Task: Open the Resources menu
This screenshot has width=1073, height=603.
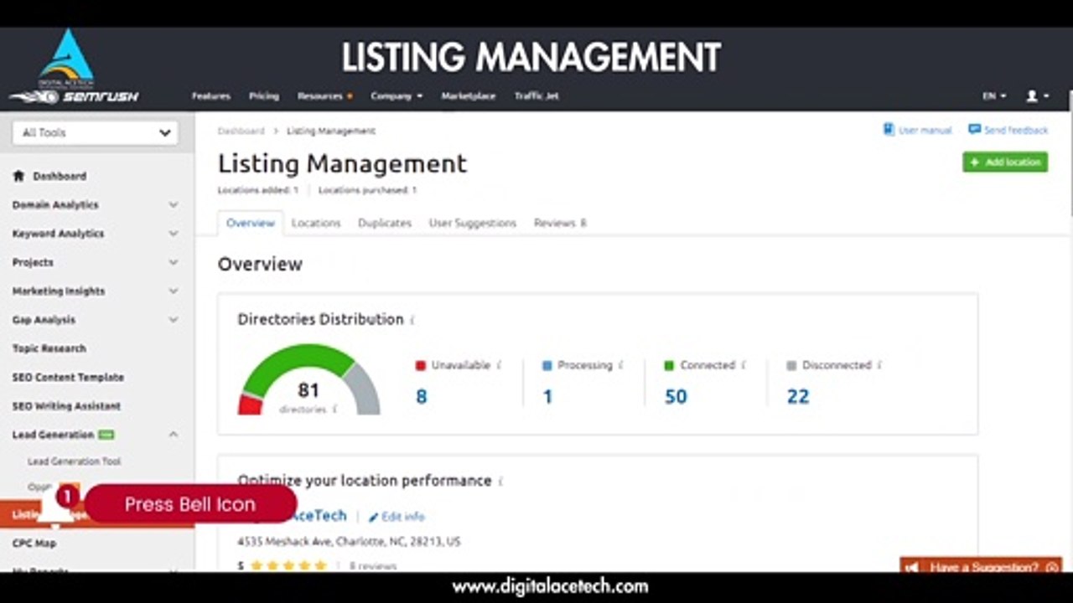Action: (x=324, y=96)
